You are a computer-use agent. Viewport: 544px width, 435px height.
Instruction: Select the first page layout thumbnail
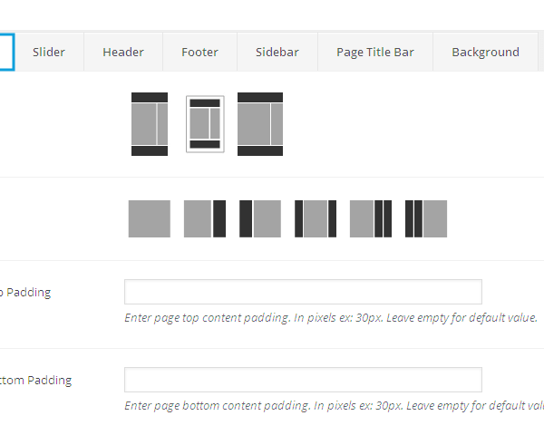pos(150,123)
